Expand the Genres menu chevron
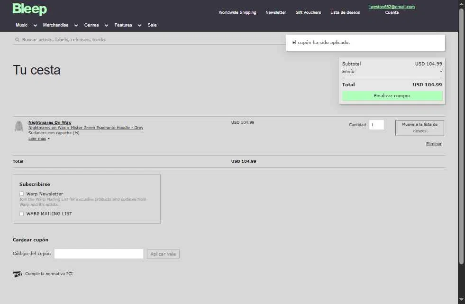The image size is (465, 304). click(106, 26)
